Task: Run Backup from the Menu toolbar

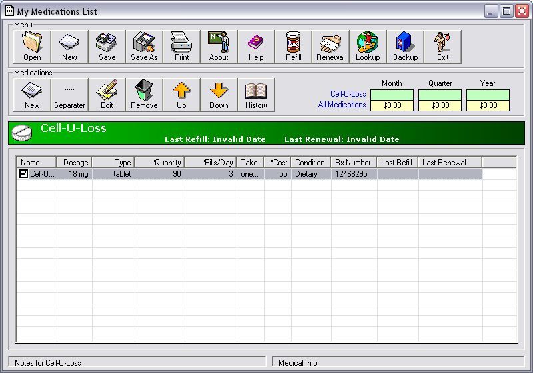Action: (406, 47)
